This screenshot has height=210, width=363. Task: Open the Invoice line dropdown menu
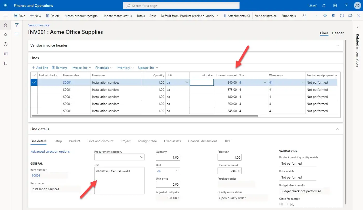pos(81,68)
